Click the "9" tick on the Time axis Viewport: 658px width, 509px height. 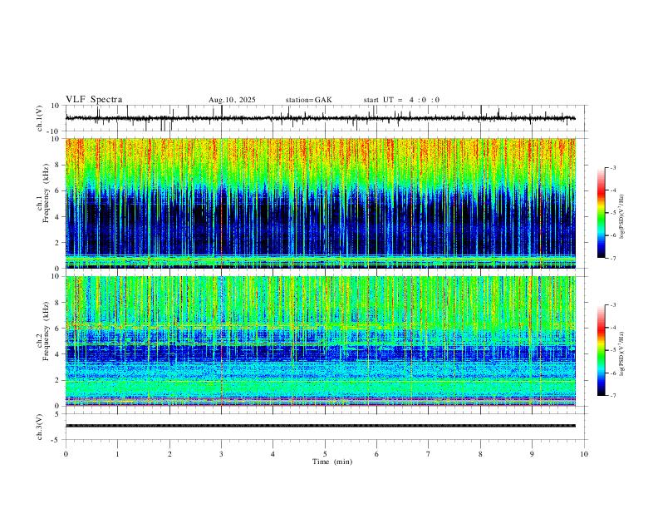pos(532,454)
